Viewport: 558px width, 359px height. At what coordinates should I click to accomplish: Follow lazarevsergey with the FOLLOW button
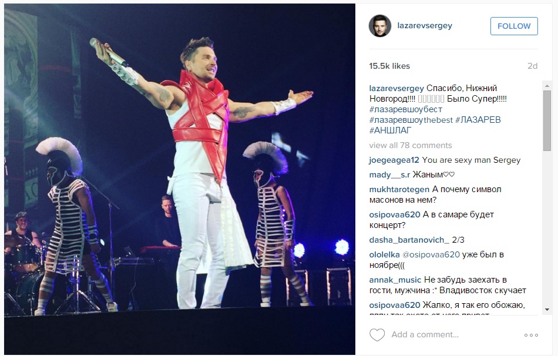point(514,26)
